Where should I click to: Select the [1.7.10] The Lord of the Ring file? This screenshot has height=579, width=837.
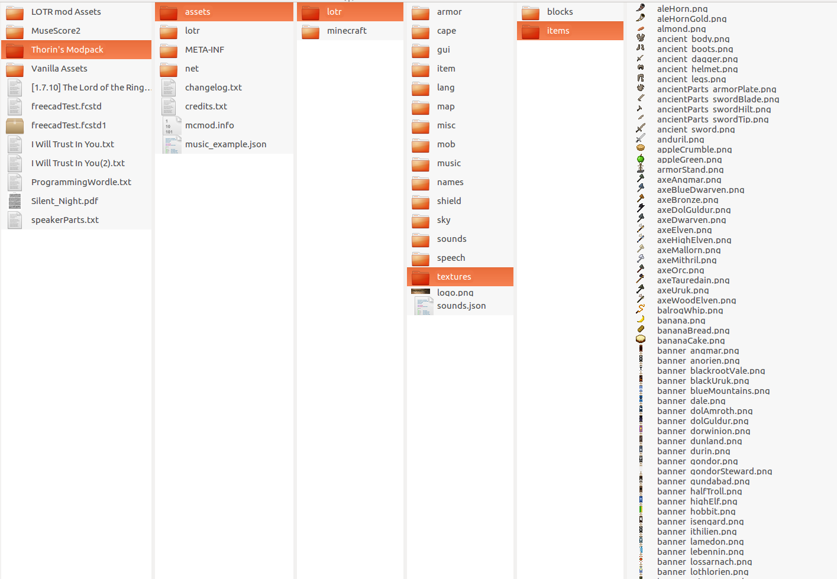[x=76, y=88]
